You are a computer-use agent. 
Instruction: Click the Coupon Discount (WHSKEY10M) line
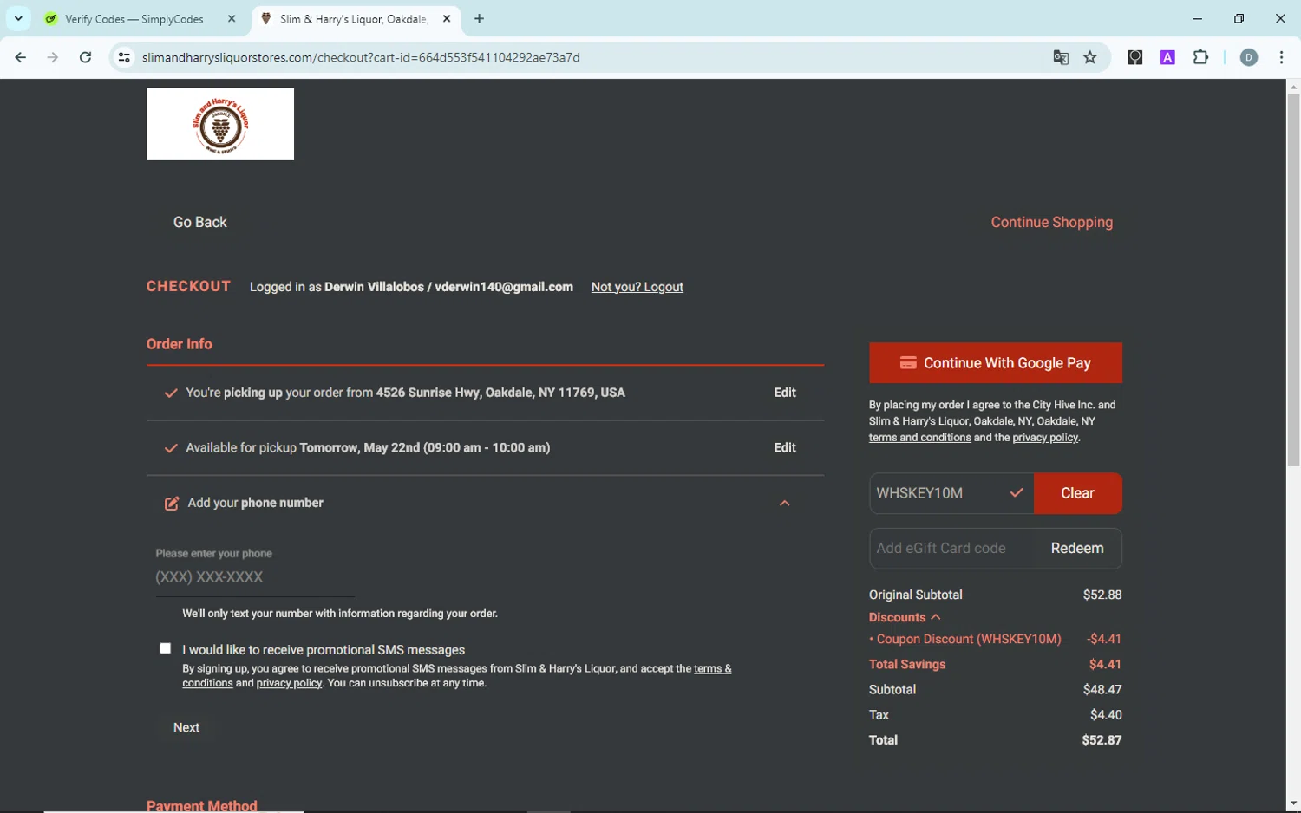(x=995, y=640)
